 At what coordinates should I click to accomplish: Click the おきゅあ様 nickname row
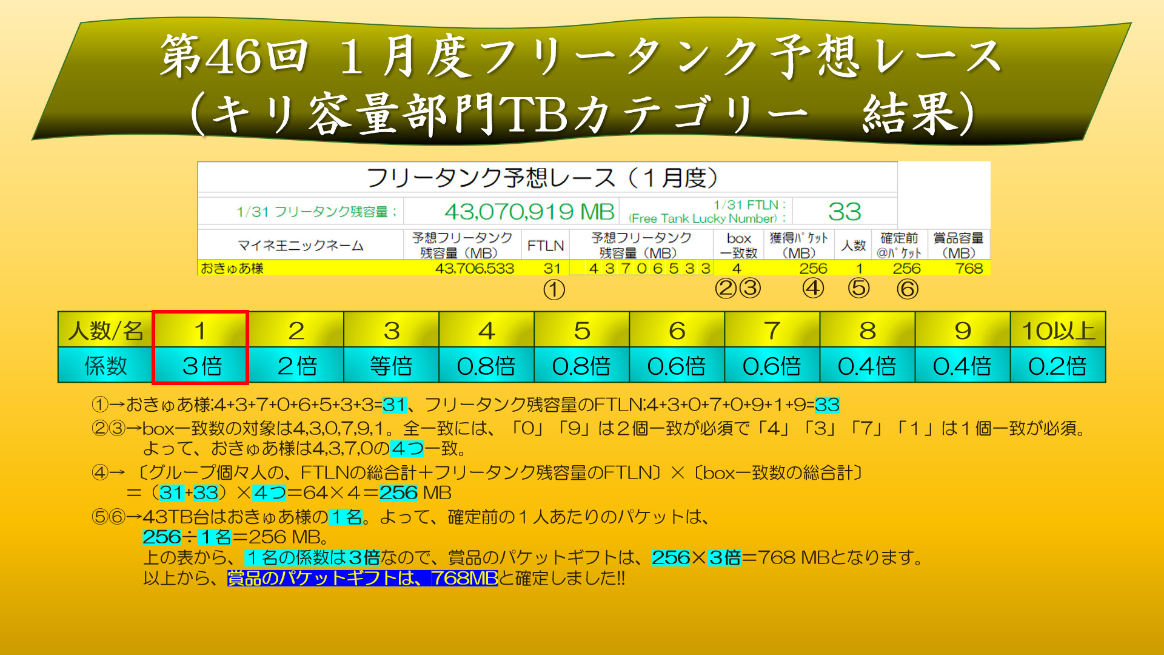[x=232, y=268]
